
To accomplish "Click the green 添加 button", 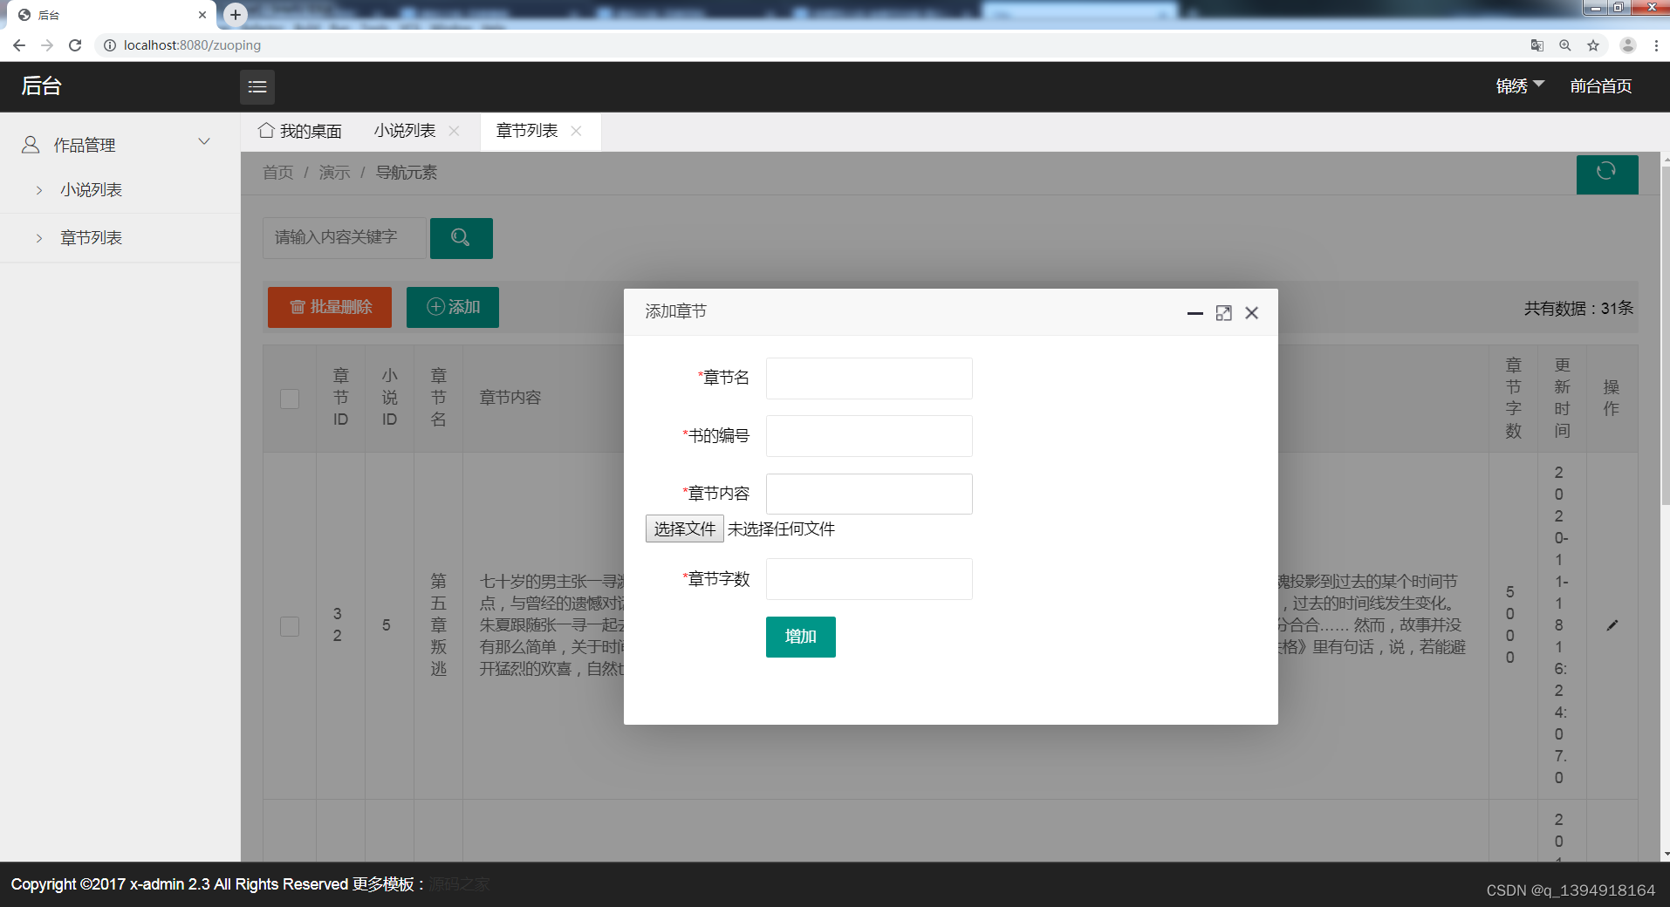I will point(453,307).
